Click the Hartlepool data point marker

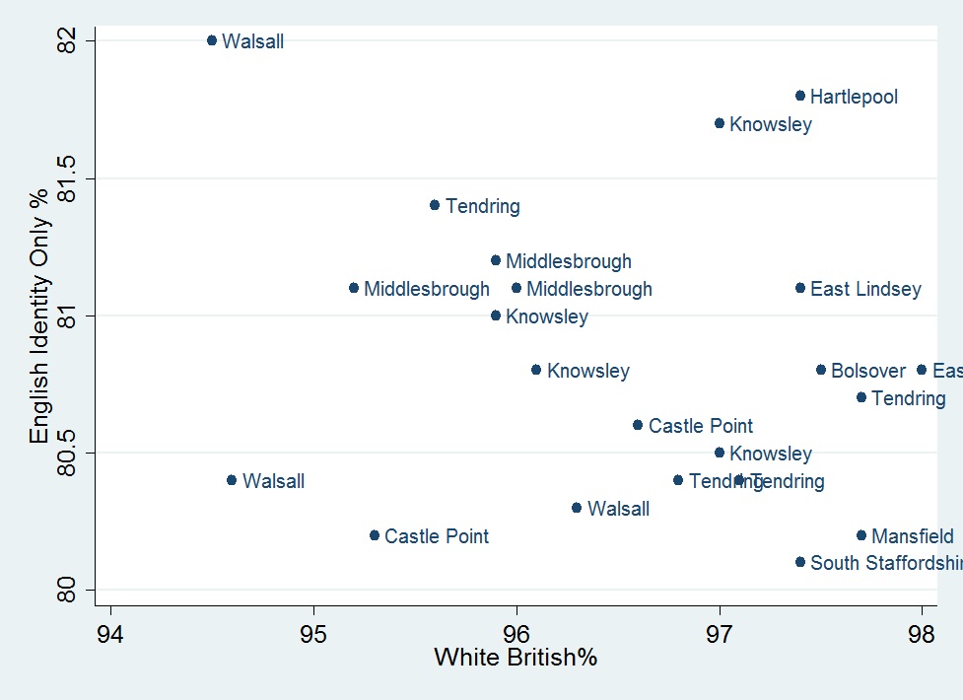800,96
